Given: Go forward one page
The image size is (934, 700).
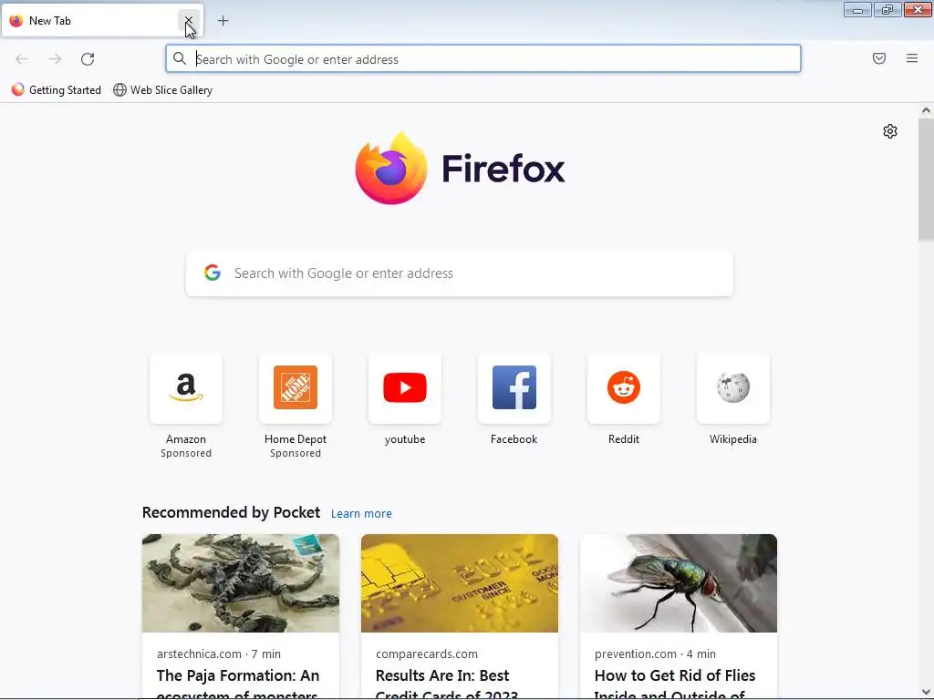Looking at the screenshot, I should coord(55,59).
